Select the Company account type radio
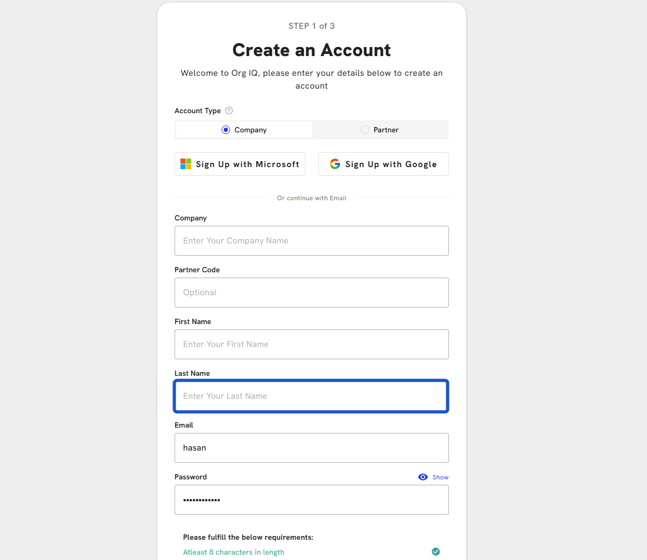This screenshot has height=560, width=647. pyautogui.click(x=226, y=130)
